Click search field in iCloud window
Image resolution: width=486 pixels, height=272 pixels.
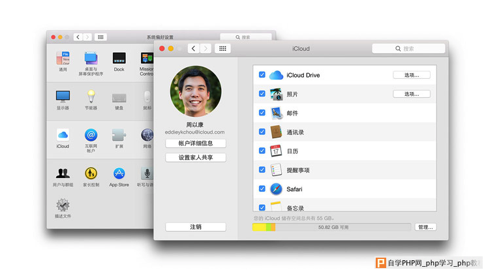pos(408,49)
